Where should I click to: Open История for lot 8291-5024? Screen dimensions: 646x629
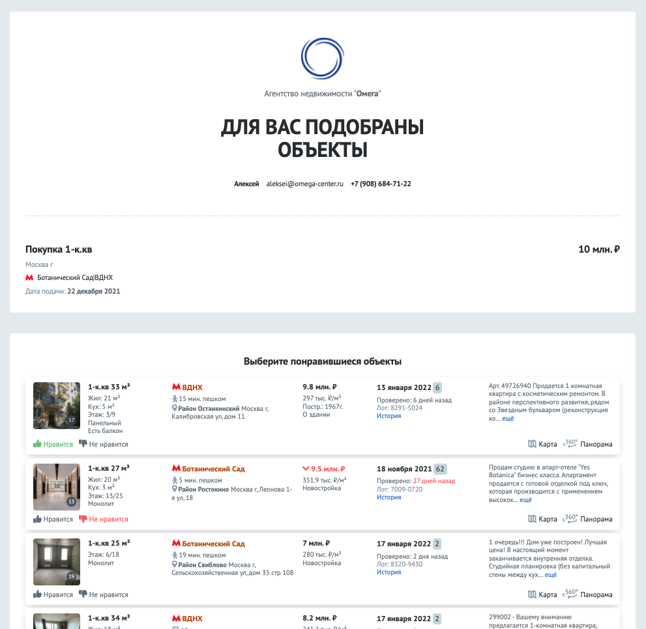[x=389, y=416]
